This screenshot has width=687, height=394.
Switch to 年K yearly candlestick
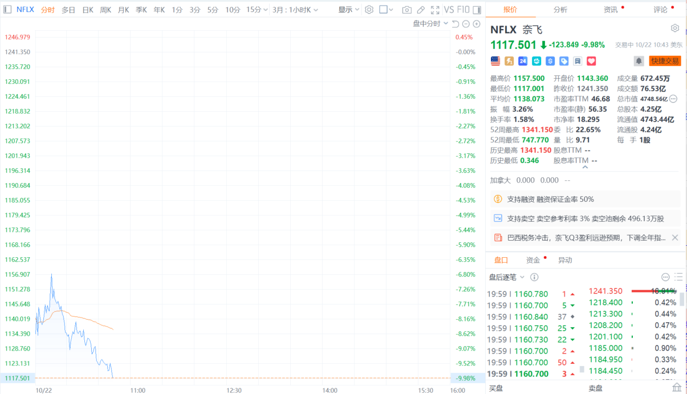tap(159, 10)
